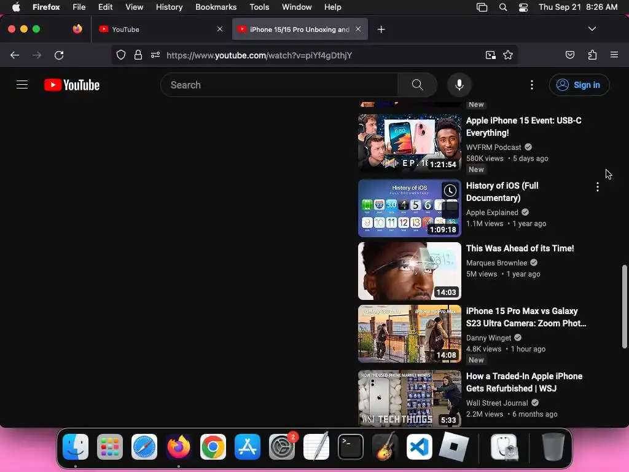Play the WSJ Tech Things thumbnail
Viewport: 629px width, 472px height.
[410, 398]
